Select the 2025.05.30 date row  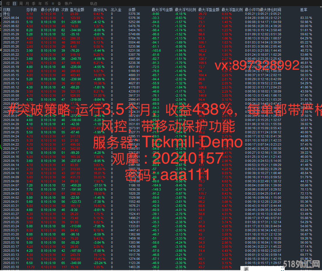pyautogui.click(x=11, y=30)
